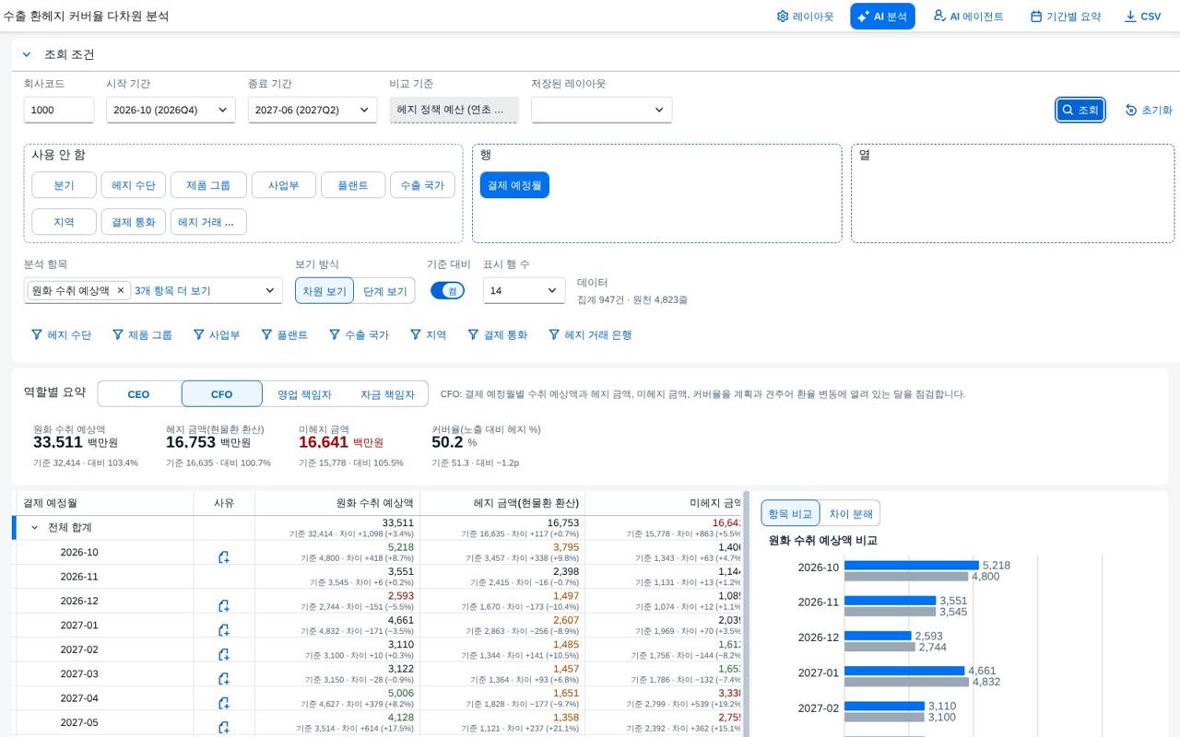Click the 3개 항목 더 보기 link
Screen dimensions: 1180x737
tap(172, 290)
